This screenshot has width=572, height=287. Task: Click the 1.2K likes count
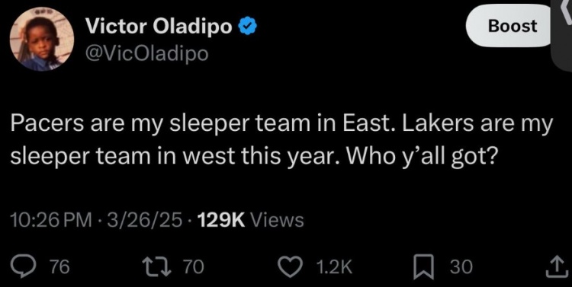333,267
